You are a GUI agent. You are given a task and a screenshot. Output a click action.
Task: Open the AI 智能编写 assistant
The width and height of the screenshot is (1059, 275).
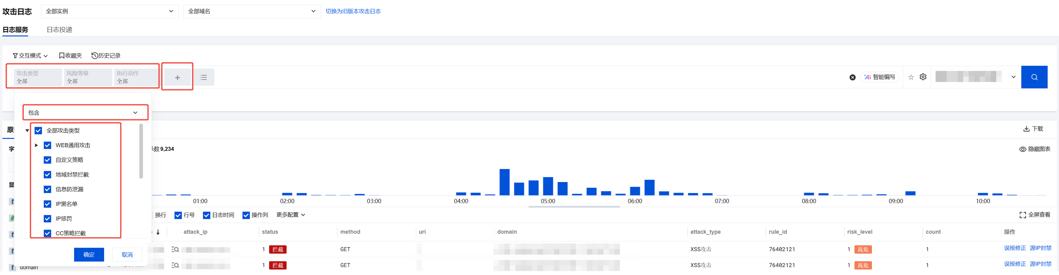(880, 77)
